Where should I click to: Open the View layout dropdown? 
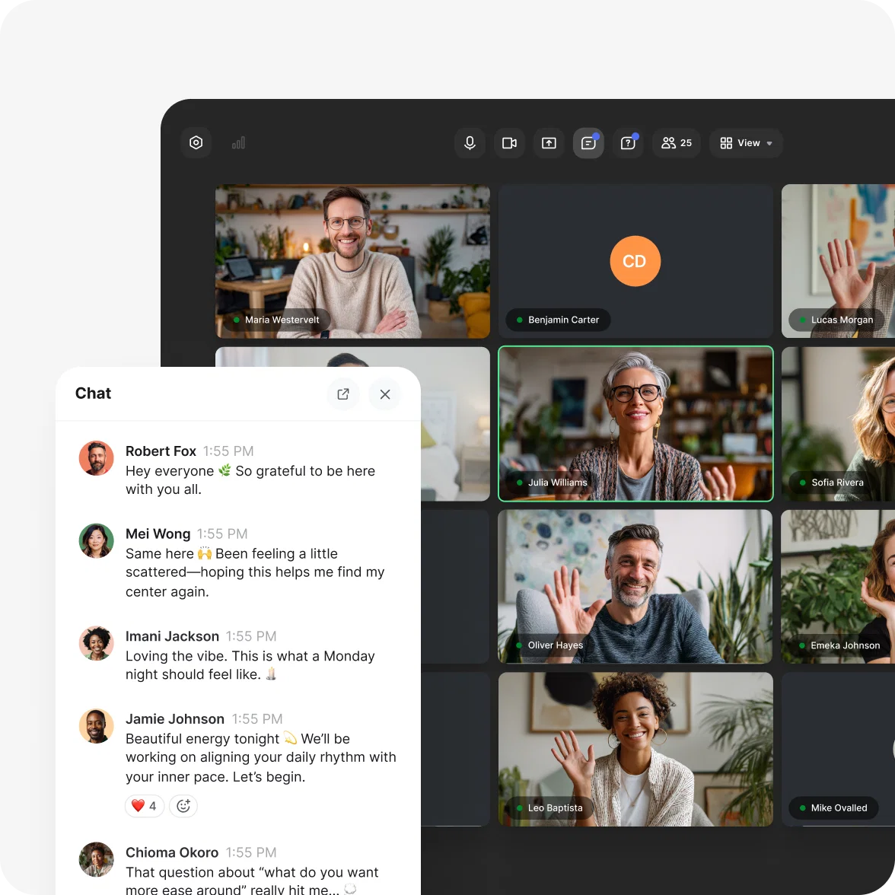(746, 143)
